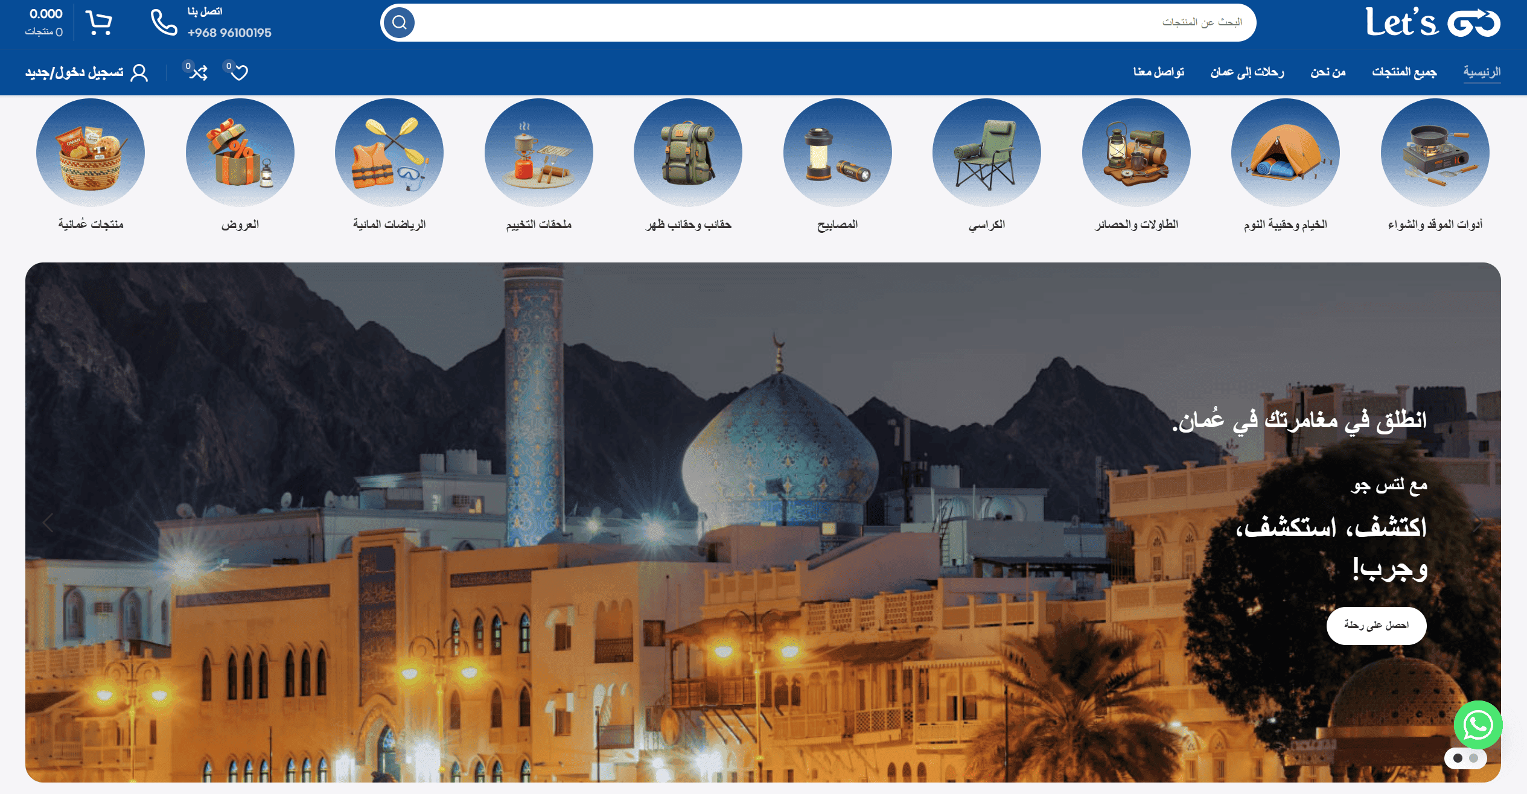The width and height of the screenshot is (1527, 794).
Task: Open the compare products shuffle icon
Action: point(199,73)
